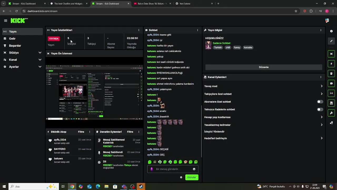Click the info icon in right sidebar

(331, 31)
